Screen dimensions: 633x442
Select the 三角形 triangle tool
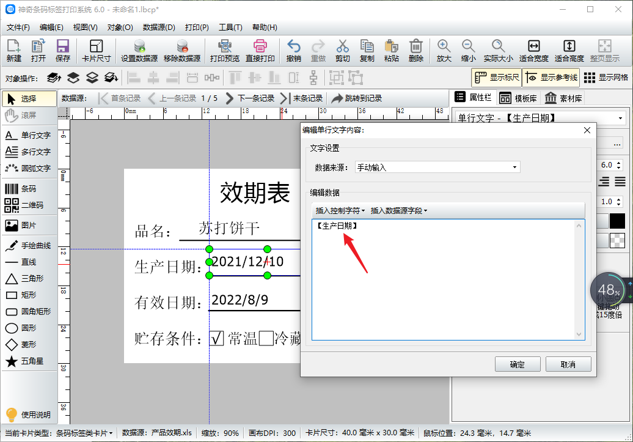(x=29, y=278)
